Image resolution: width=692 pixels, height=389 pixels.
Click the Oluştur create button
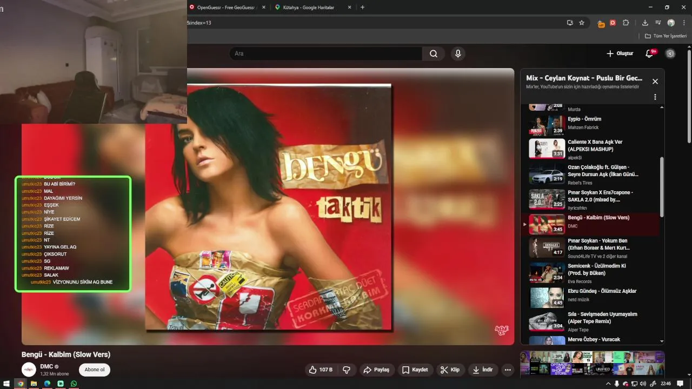click(620, 53)
